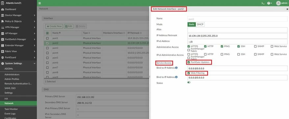The height and width of the screenshot is (119, 289).
Task: Select Static addressing mode
Action: (192, 24)
